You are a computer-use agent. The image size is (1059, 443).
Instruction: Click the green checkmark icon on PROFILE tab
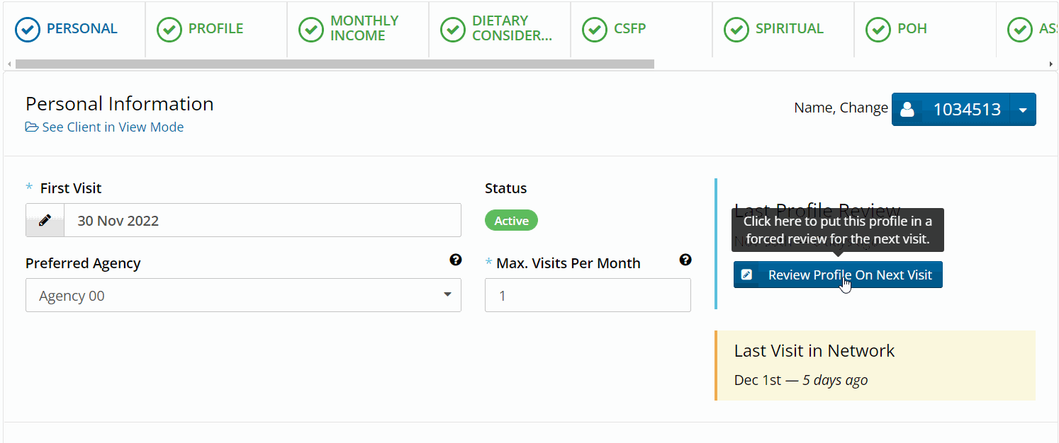[169, 29]
